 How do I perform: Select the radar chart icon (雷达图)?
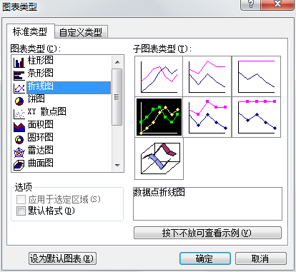tap(19, 153)
